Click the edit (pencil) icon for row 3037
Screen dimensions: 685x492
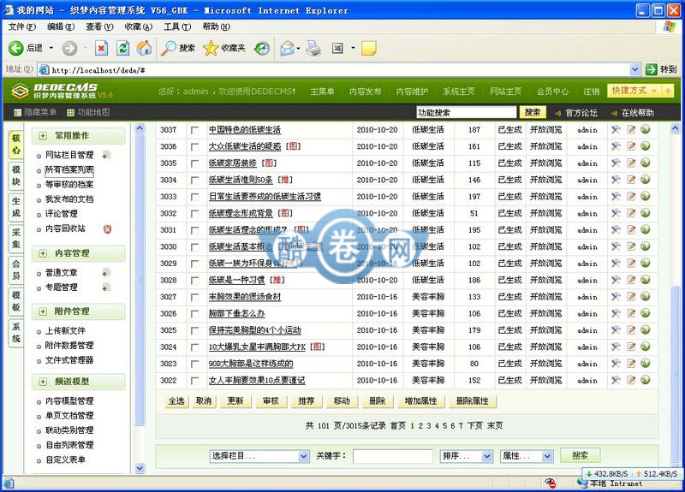[631, 129]
